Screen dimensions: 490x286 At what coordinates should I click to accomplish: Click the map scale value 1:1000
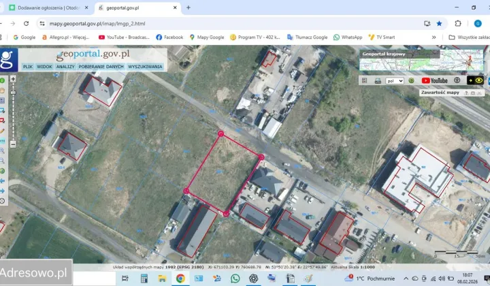[367, 267]
